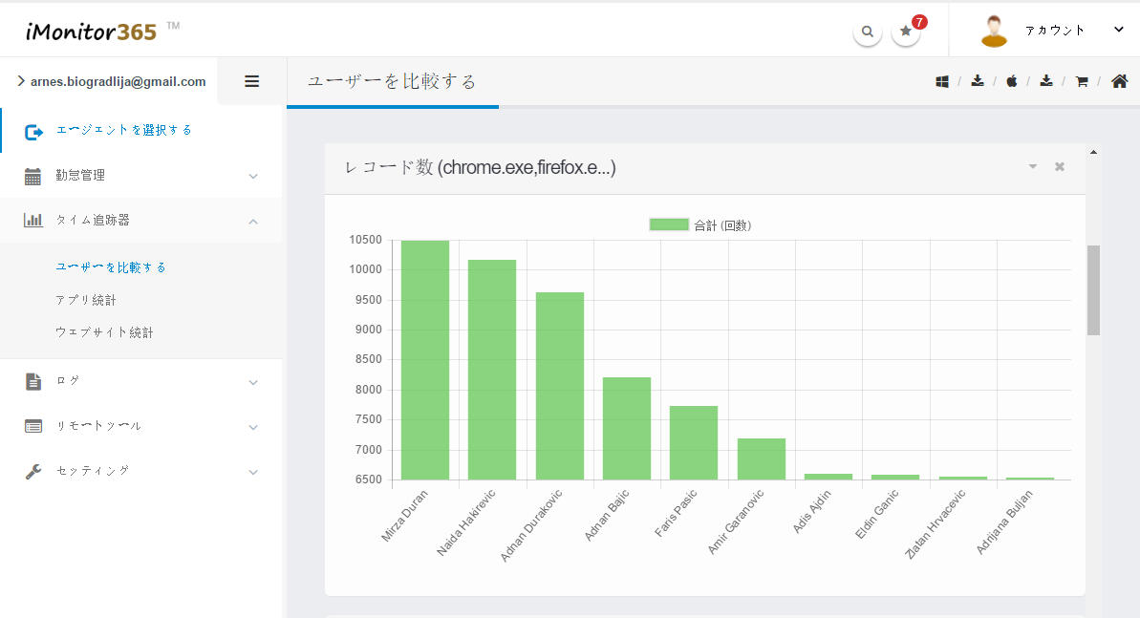The height and width of the screenshot is (618, 1140).
Task: Expand the 勤怠管理 sidebar section
Action: click(140, 176)
